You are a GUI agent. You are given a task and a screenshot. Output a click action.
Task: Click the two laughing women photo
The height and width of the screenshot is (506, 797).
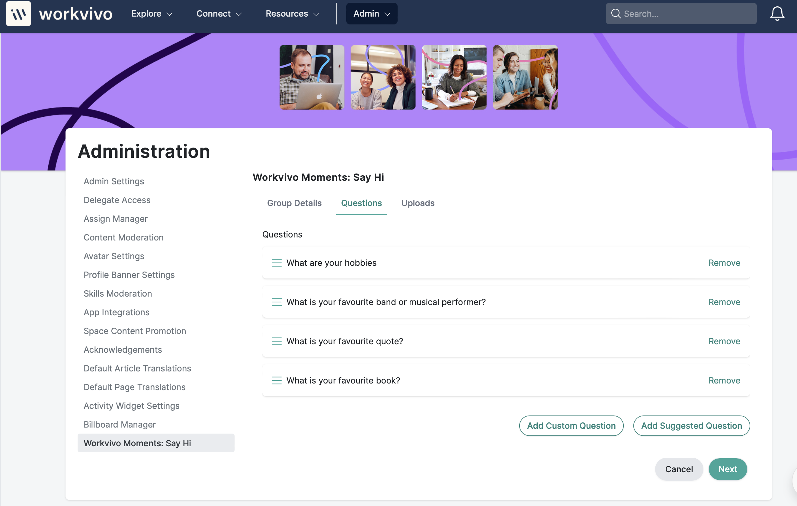click(383, 77)
